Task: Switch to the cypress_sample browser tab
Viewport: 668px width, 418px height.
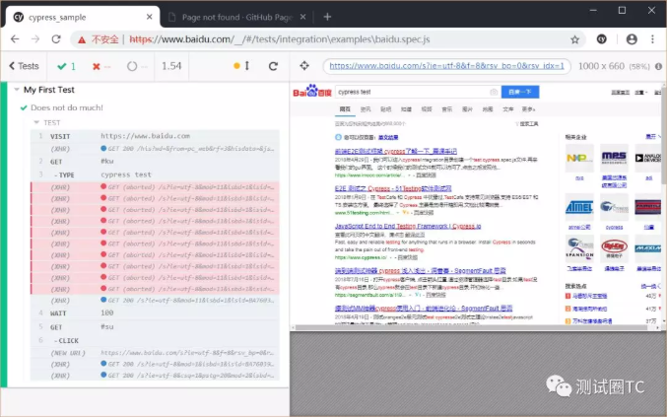Action: point(83,17)
